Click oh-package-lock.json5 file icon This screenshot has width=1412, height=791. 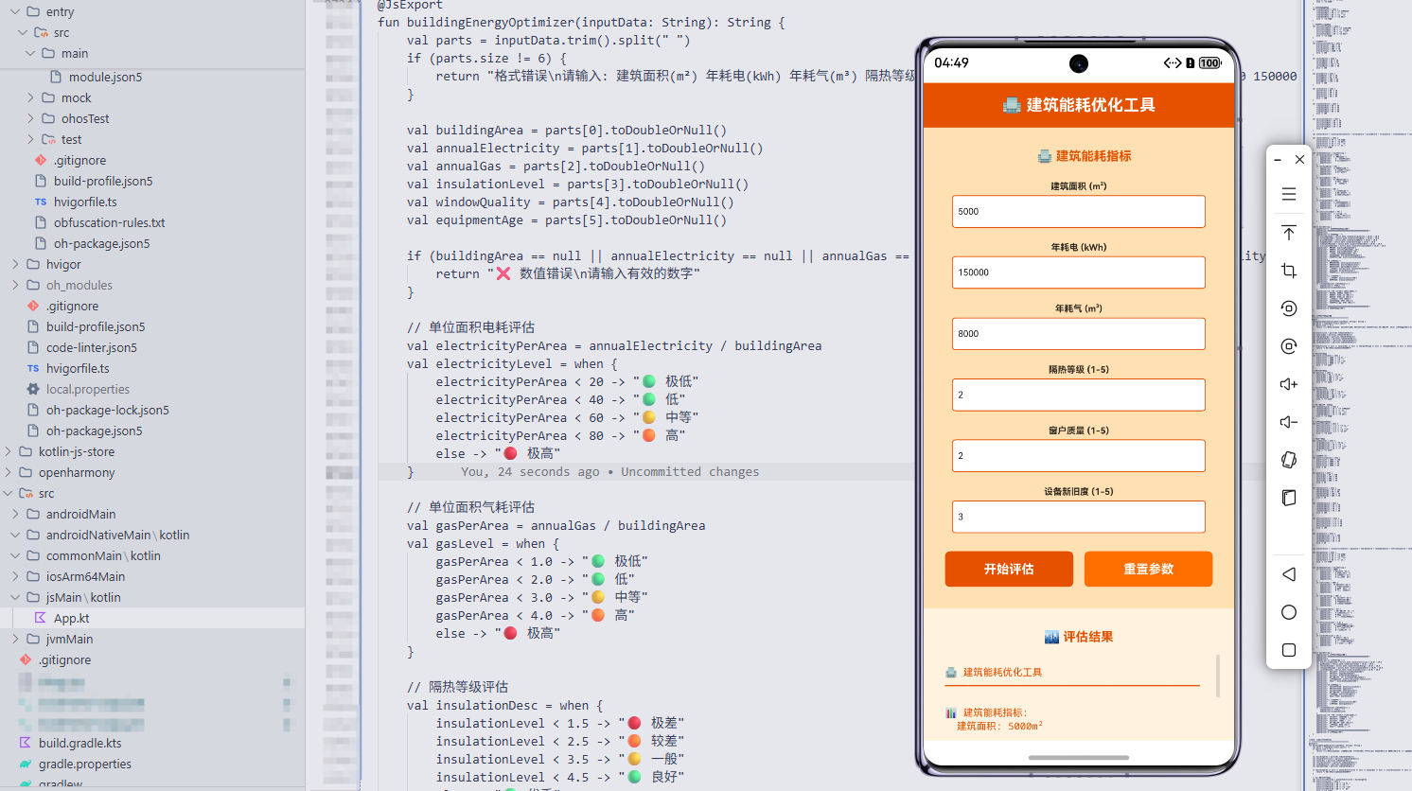point(33,410)
